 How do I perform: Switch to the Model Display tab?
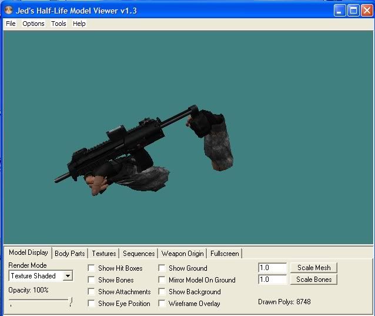coord(28,252)
